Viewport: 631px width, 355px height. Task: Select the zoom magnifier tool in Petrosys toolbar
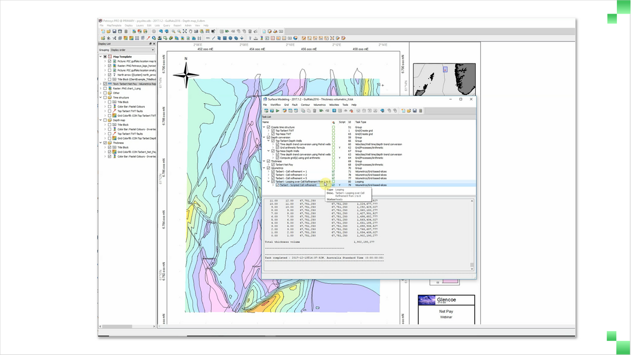pyautogui.click(x=173, y=31)
